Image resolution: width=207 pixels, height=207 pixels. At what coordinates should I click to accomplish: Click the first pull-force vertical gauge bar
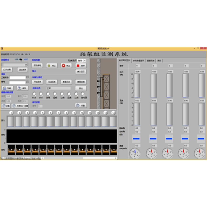[x=138, y=86]
